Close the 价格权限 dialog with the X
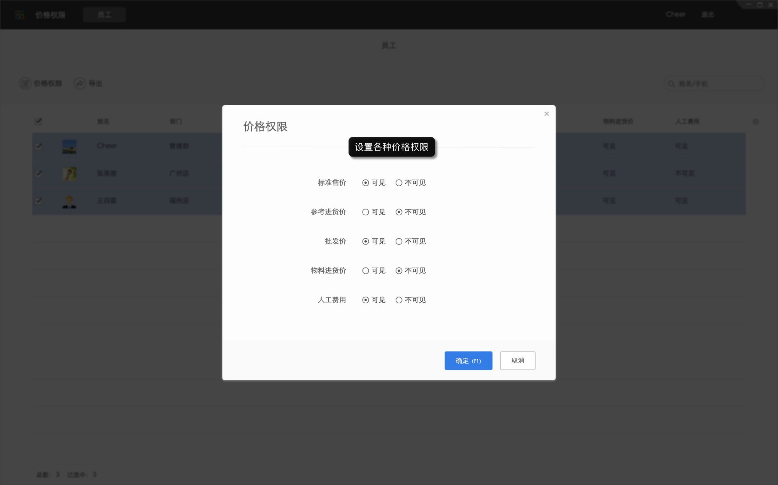 547,114
